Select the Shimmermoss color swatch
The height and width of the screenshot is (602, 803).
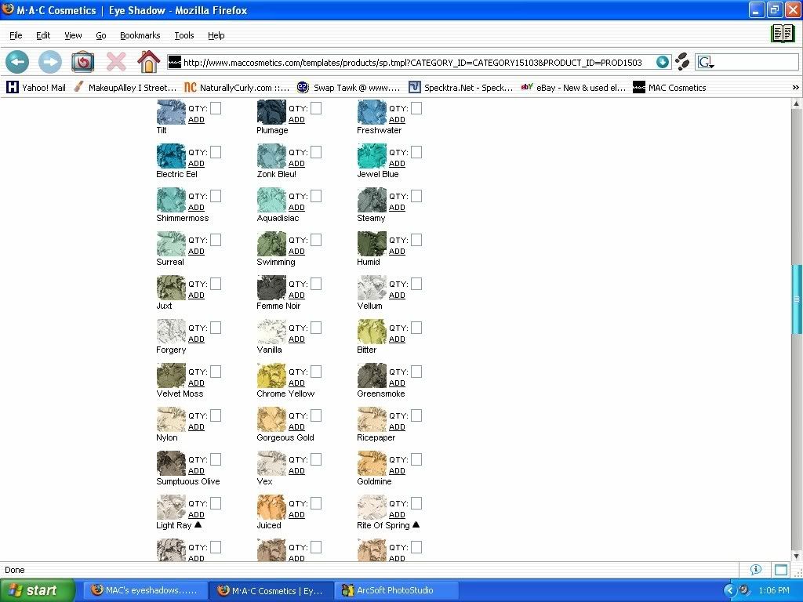(x=171, y=200)
